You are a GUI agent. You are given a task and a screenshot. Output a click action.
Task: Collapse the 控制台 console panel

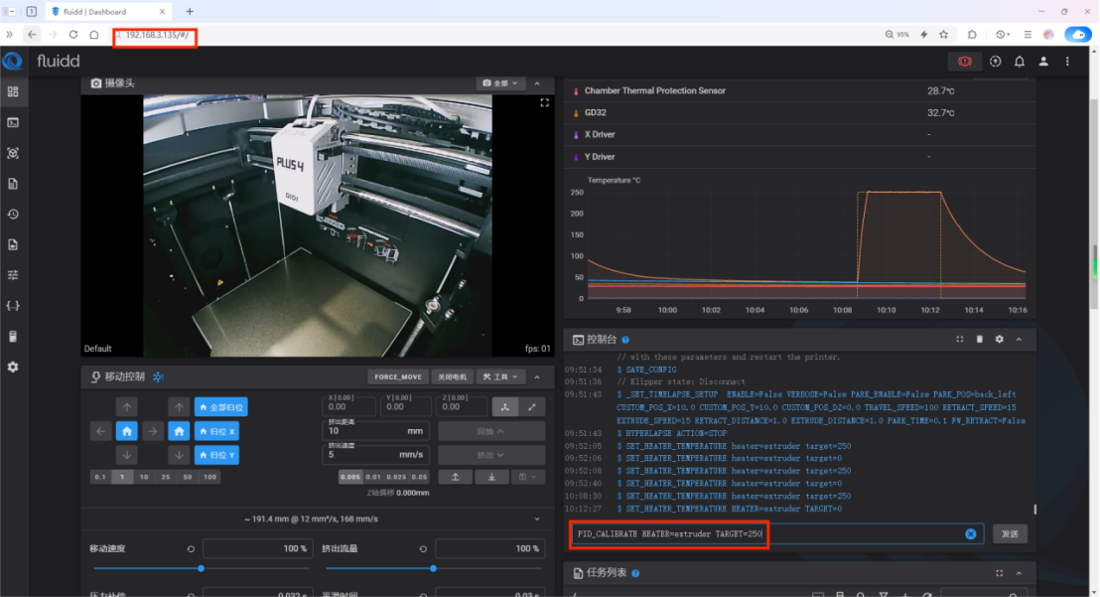coord(1020,340)
